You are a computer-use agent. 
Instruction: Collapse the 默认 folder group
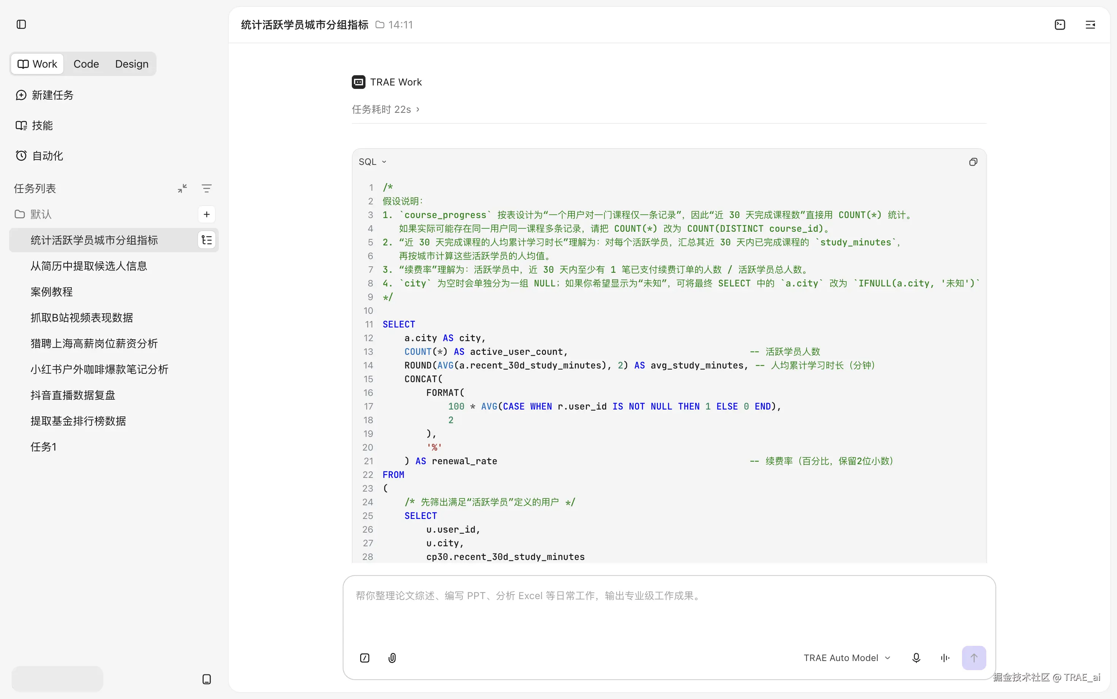(x=33, y=214)
